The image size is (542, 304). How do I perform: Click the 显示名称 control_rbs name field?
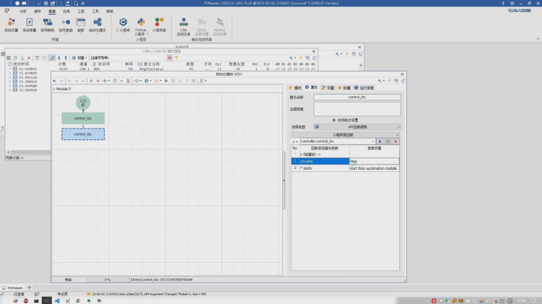(x=357, y=97)
